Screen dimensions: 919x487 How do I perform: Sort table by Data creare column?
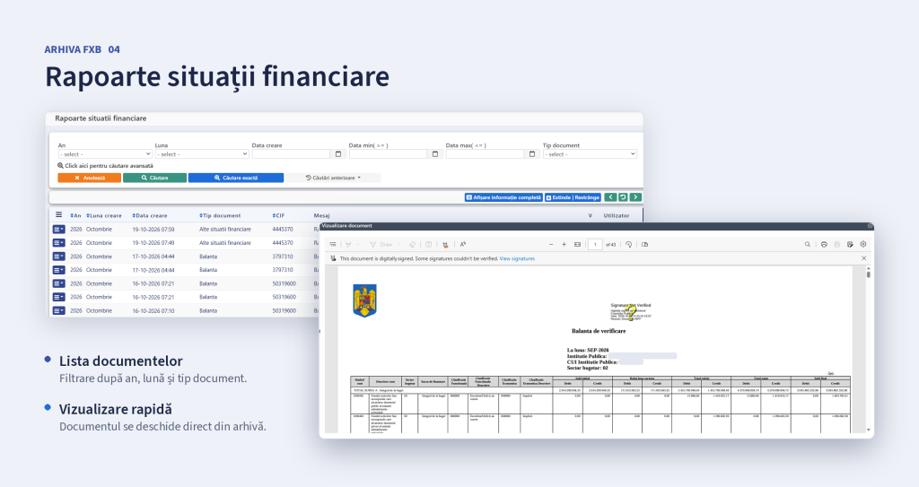(150, 215)
